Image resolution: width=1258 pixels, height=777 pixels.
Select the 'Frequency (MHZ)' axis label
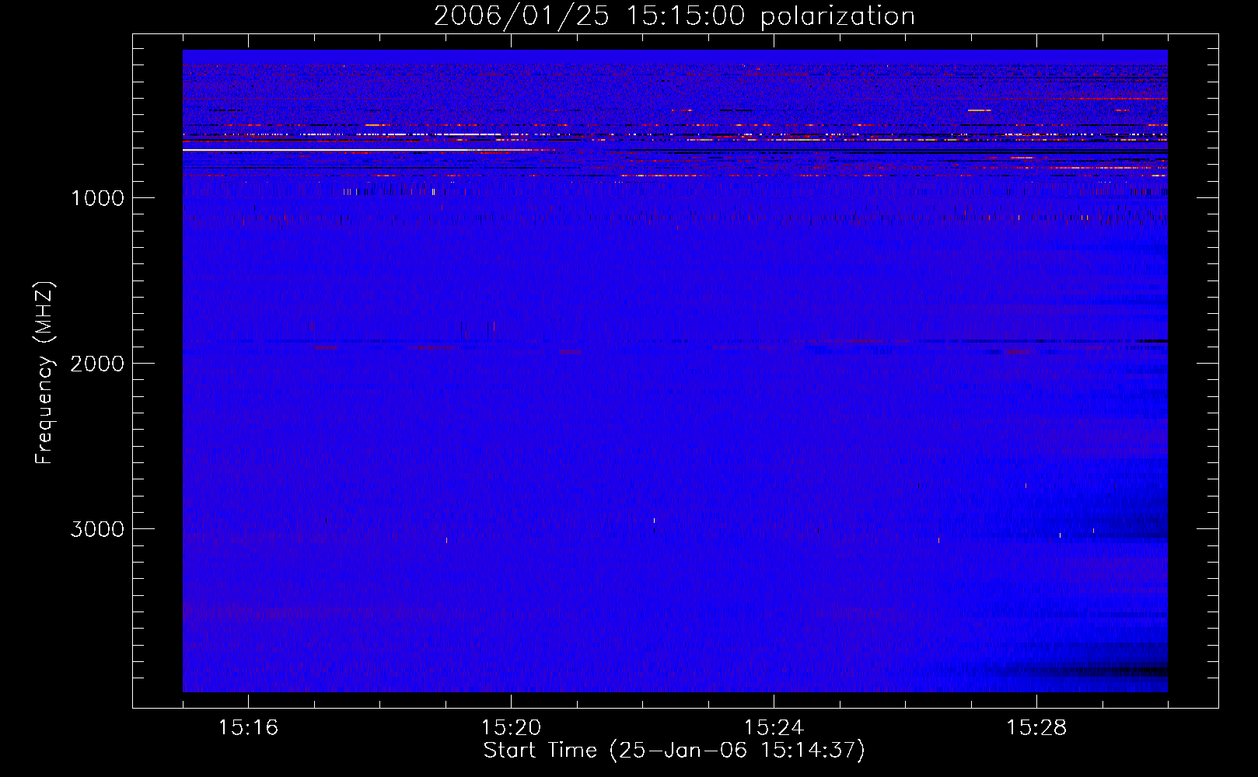coord(45,373)
